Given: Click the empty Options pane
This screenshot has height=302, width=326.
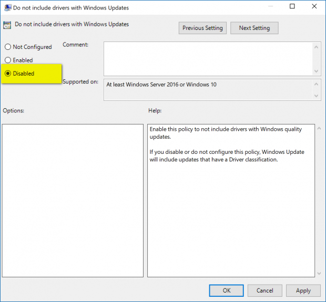Looking at the screenshot, I should pos(73,201).
